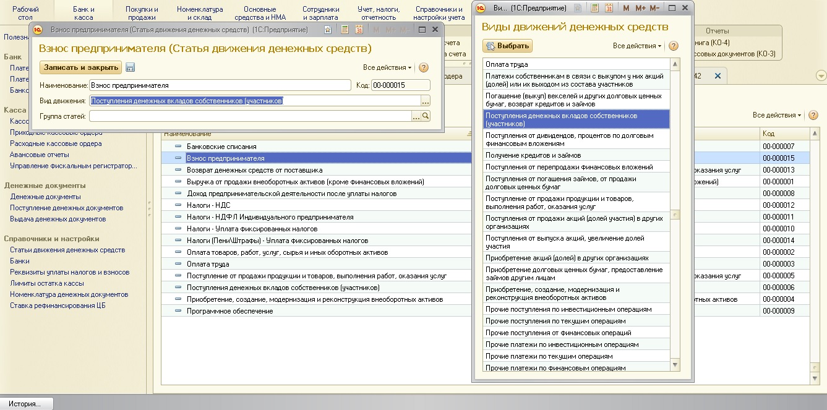Click the M+ button in the Виды движений title bar
827x410 pixels.
coord(640,8)
